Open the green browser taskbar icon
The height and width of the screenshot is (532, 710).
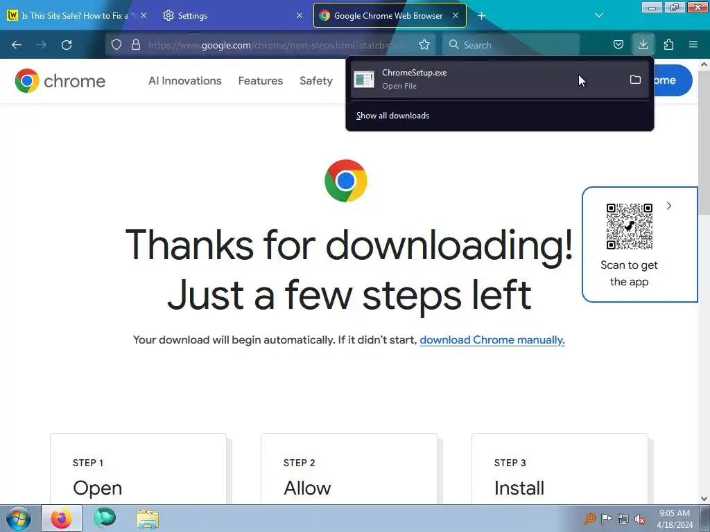(x=105, y=518)
